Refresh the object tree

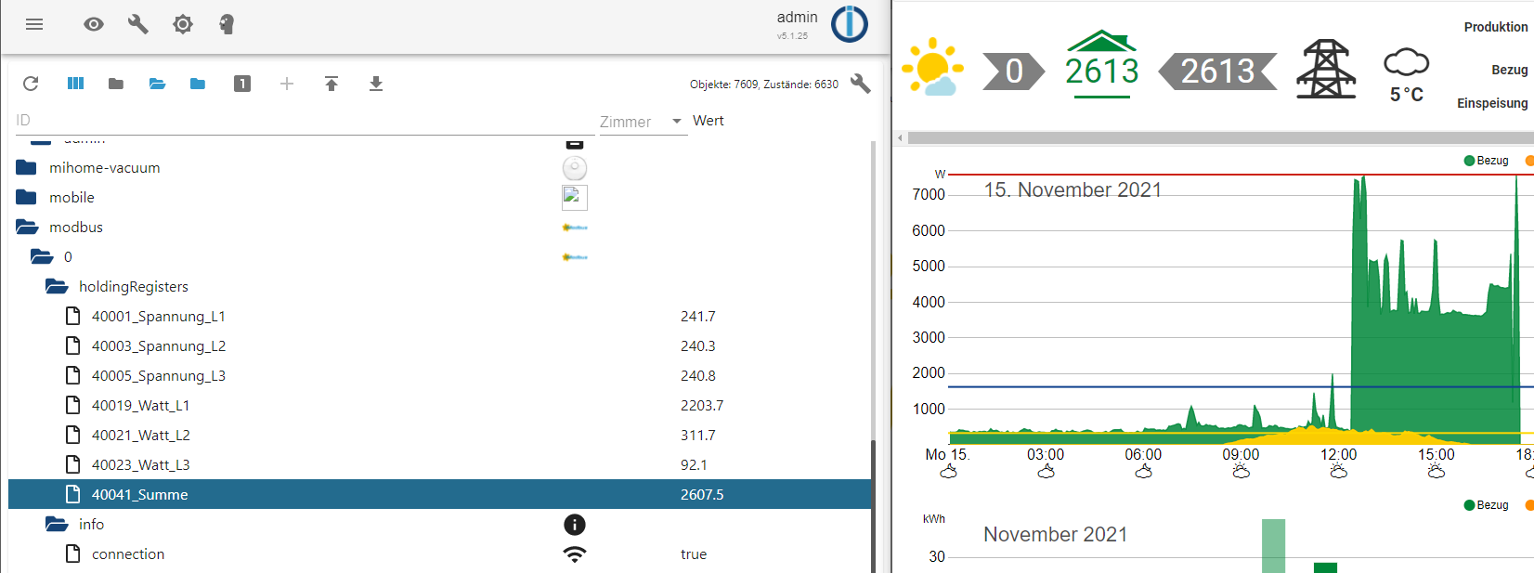pyautogui.click(x=31, y=84)
